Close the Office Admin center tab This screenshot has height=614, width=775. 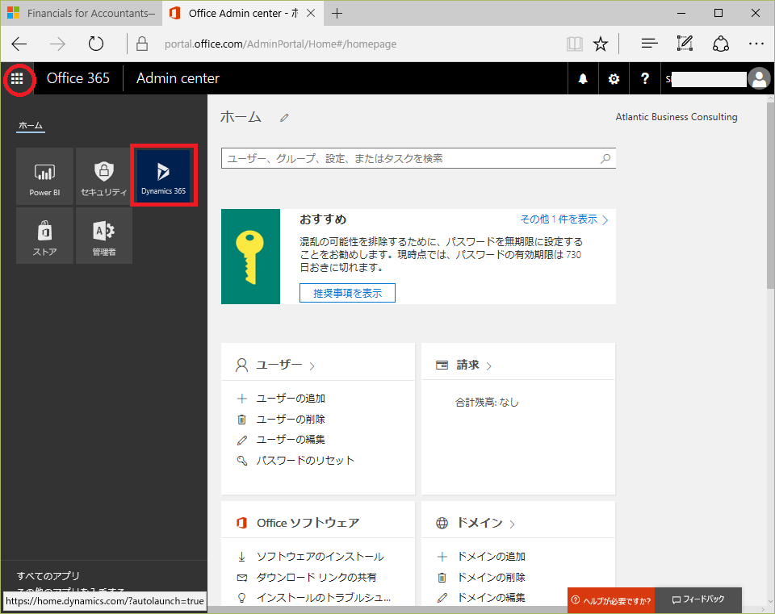click(311, 14)
